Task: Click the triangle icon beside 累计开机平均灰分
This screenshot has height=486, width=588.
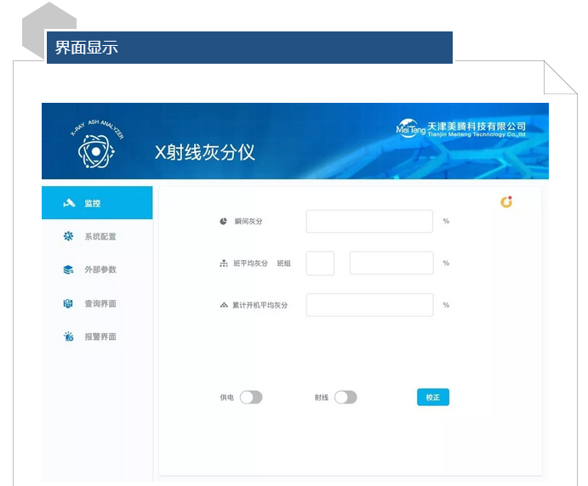Action: [x=224, y=305]
